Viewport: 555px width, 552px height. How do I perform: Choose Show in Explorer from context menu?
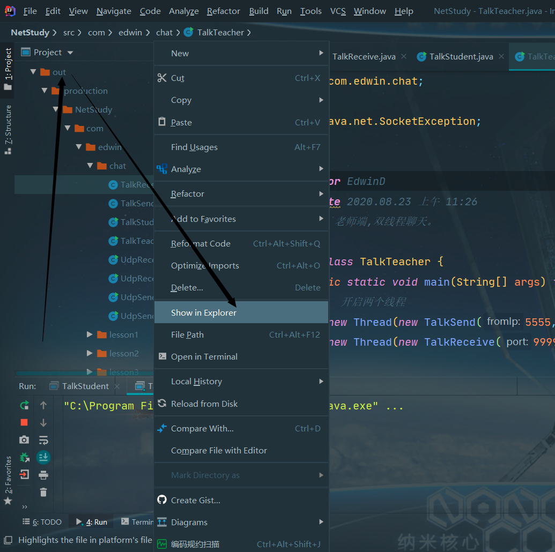point(241,312)
